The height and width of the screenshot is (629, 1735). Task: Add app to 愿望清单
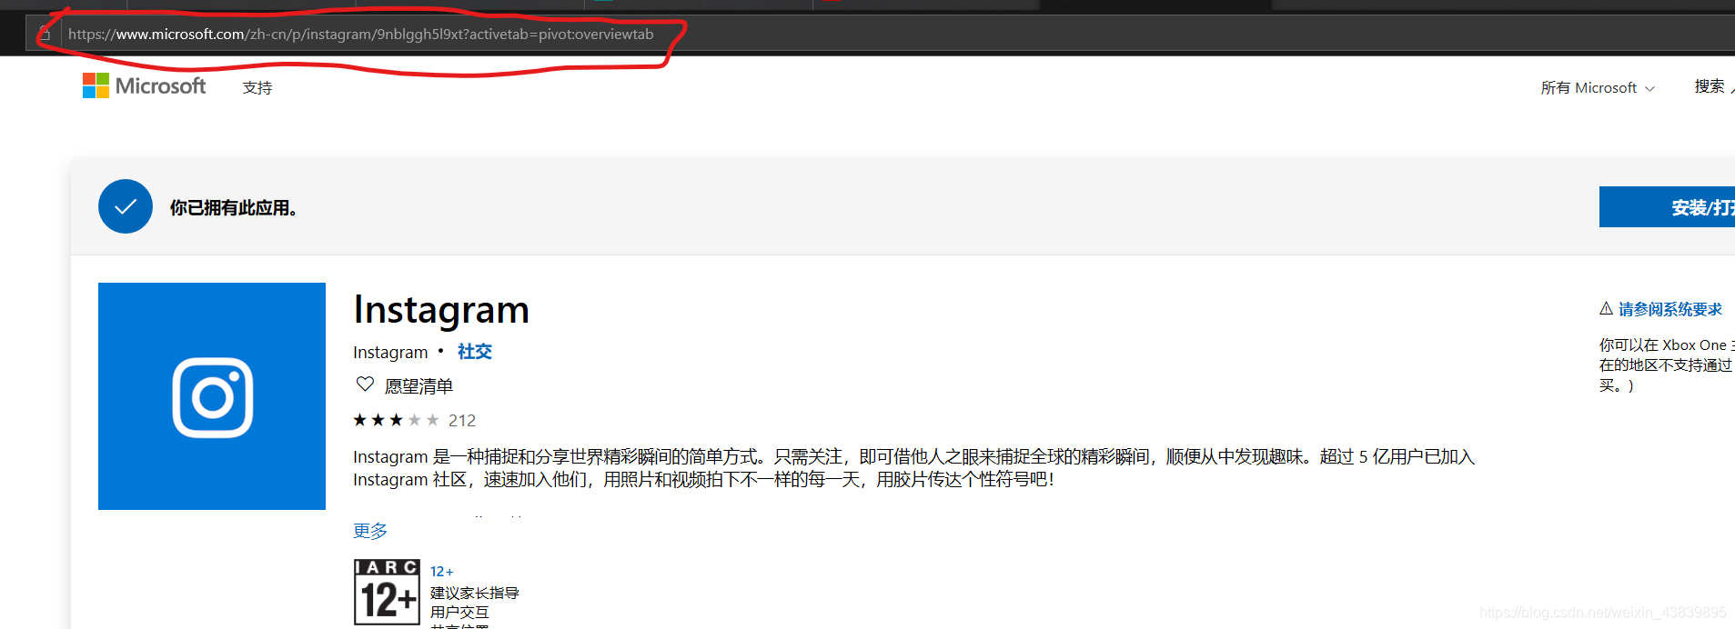[419, 386]
